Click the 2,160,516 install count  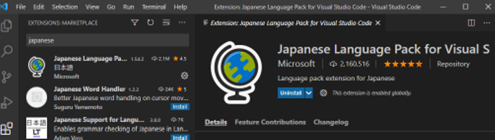coord(349,64)
